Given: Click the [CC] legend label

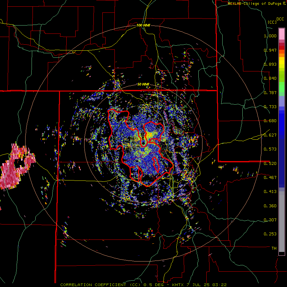Looking at the screenshot, I should click(x=272, y=22).
